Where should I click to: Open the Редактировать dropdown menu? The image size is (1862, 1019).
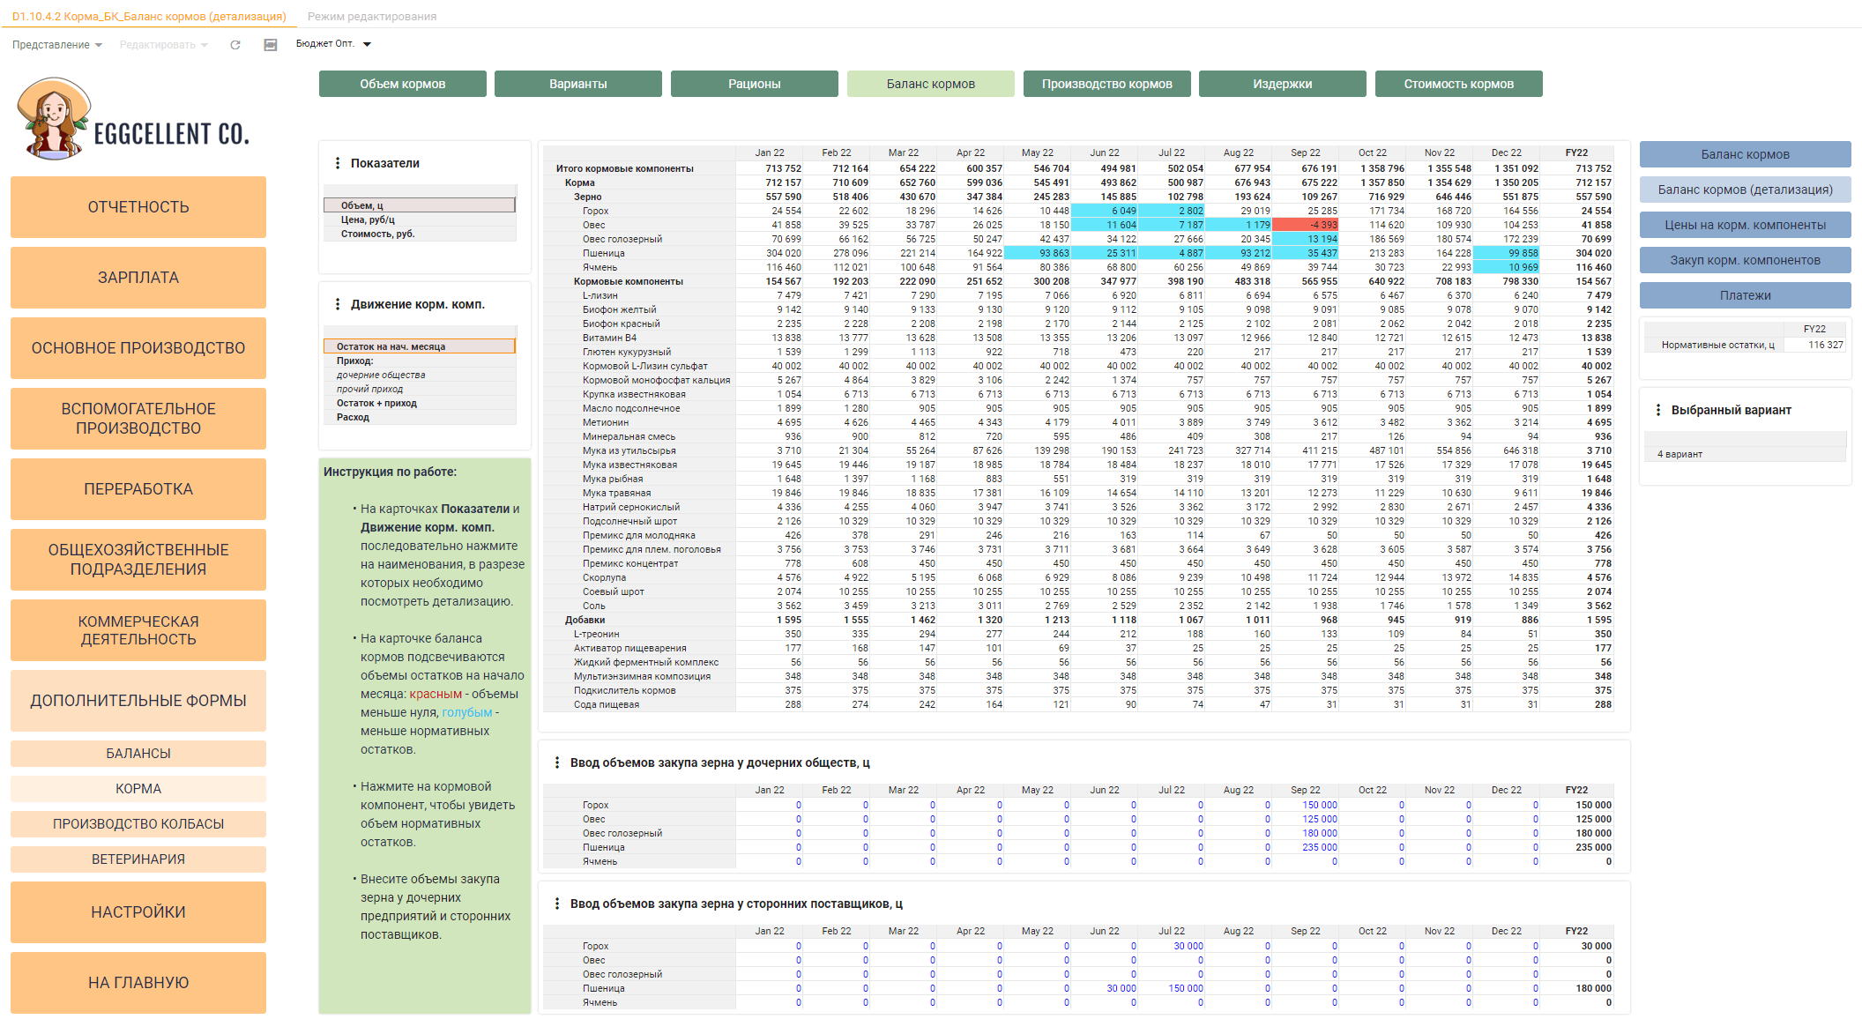pyautogui.click(x=163, y=45)
